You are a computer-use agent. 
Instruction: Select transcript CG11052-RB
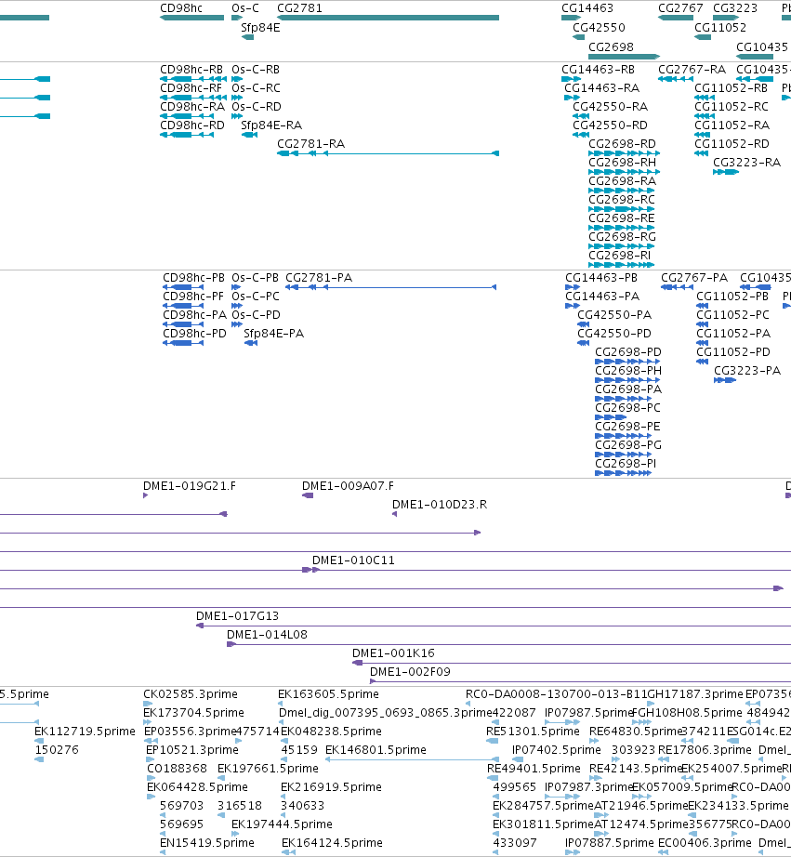[x=705, y=98]
